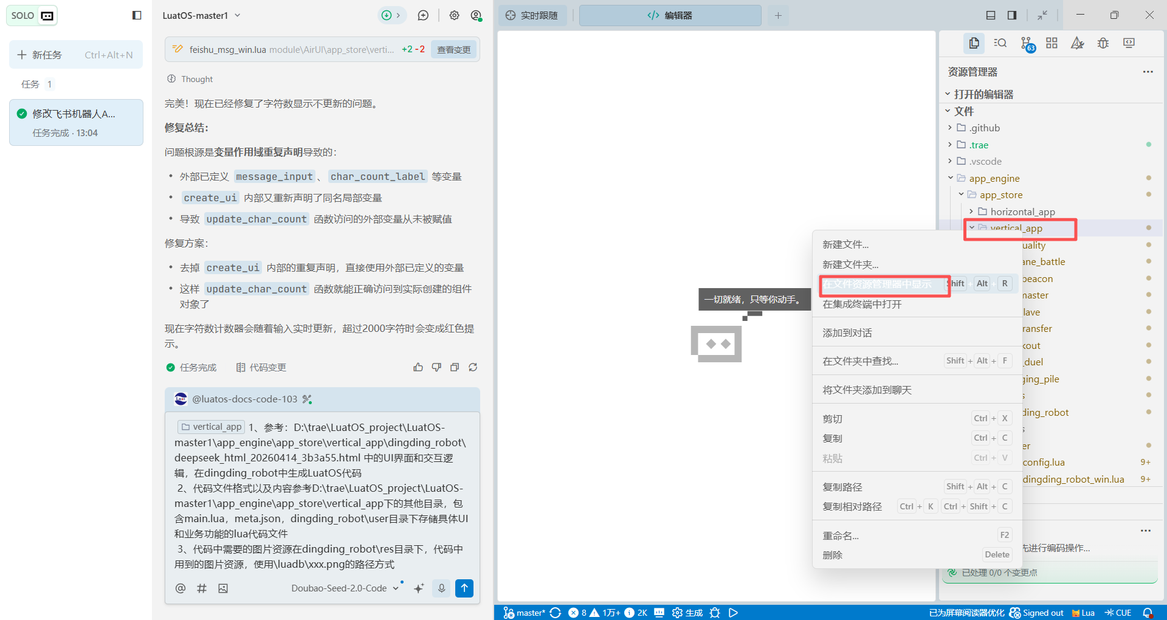The height and width of the screenshot is (620, 1167).
Task: Toggle the SOLO mode switch
Action: tap(32, 15)
